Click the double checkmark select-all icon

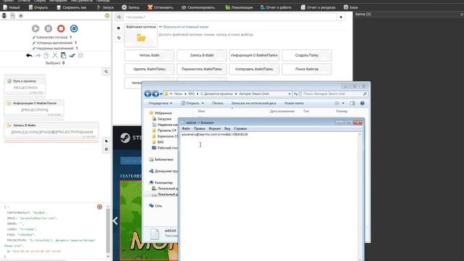coord(72,55)
